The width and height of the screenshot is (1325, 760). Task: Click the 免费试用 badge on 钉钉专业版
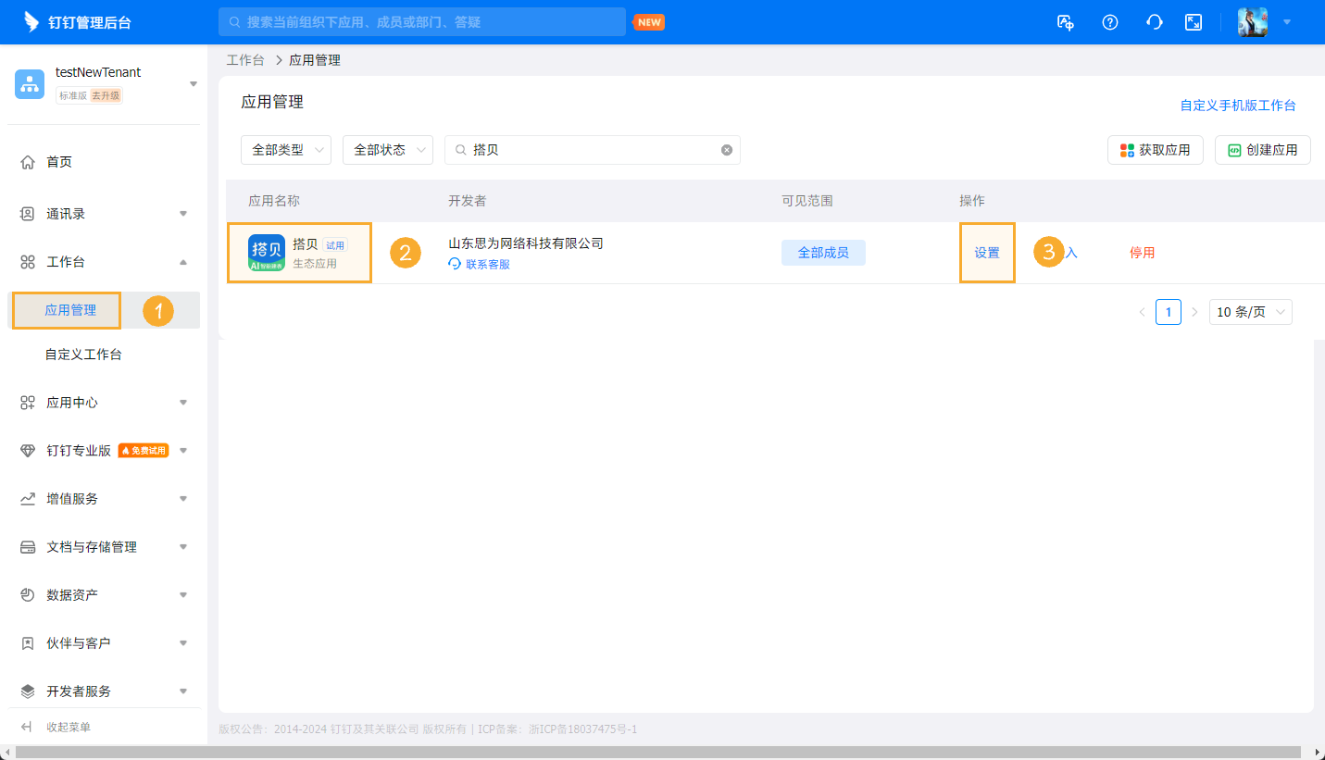pos(144,450)
